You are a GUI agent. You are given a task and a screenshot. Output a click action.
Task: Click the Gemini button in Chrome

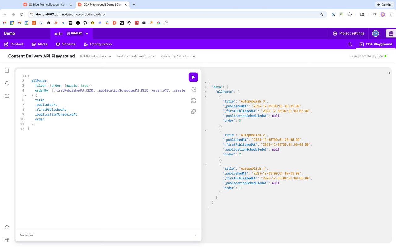click(384, 5)
